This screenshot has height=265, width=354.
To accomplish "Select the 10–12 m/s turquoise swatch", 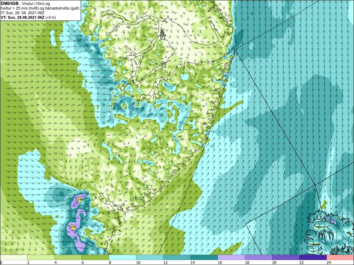I will [150, 258].
